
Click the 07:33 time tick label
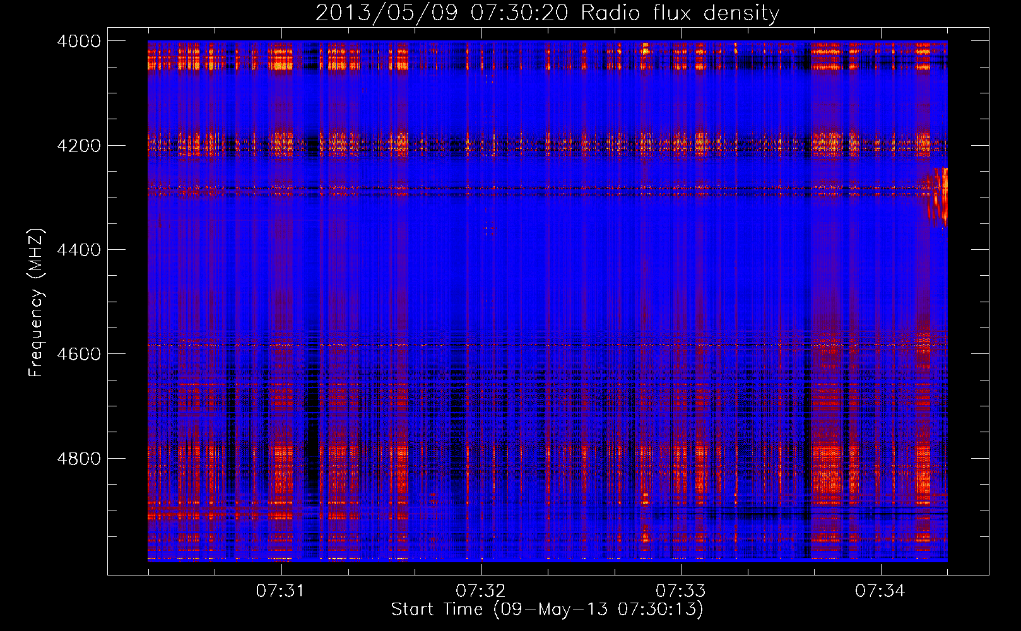[680, 591]
